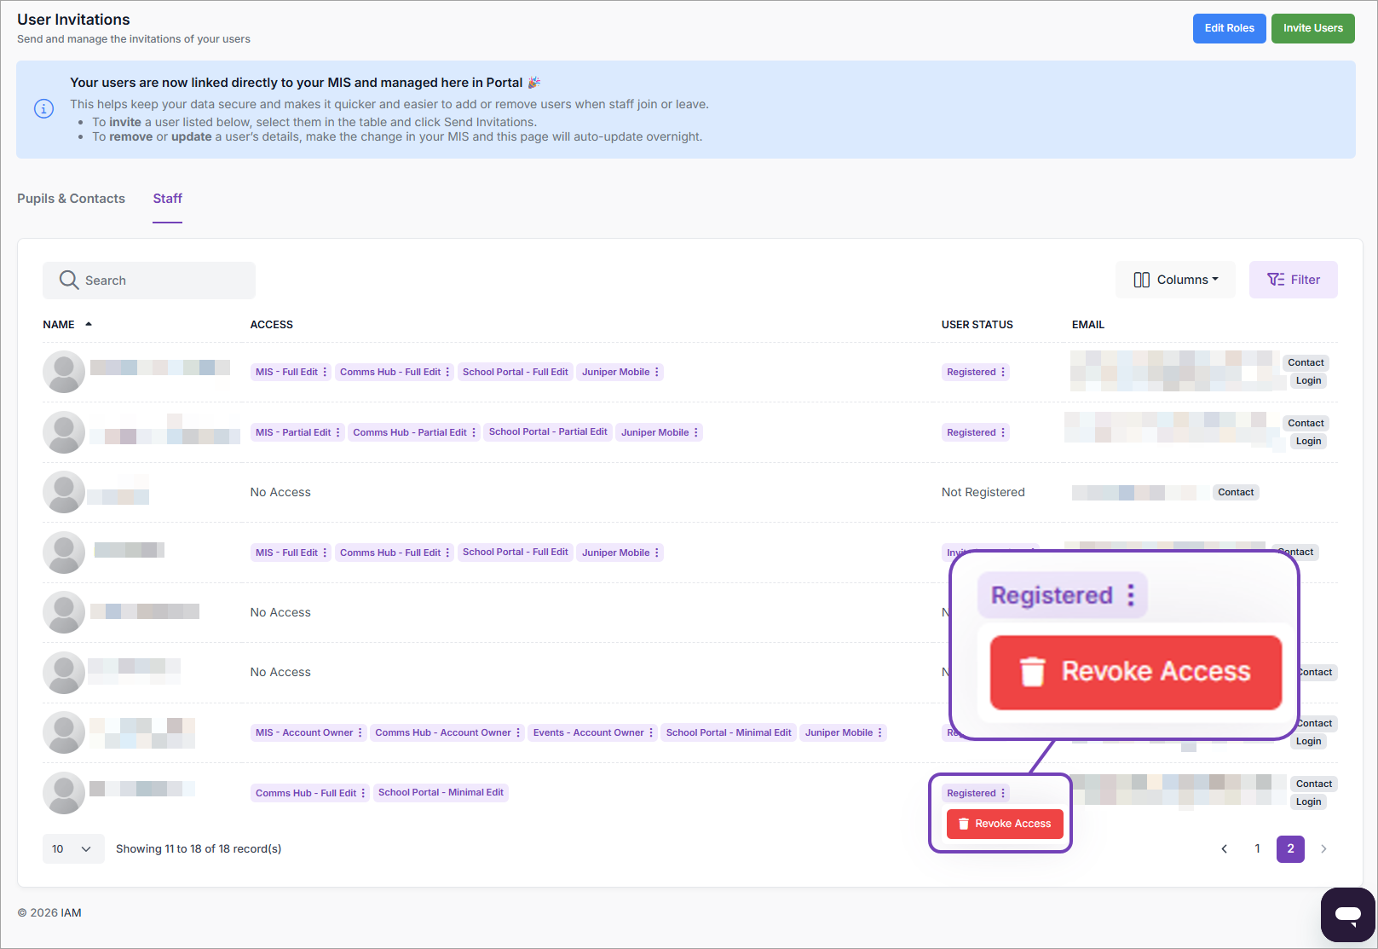The image size is (1378, 949).
Task: Open the chat support widget icon
Action: [1347, 915]
